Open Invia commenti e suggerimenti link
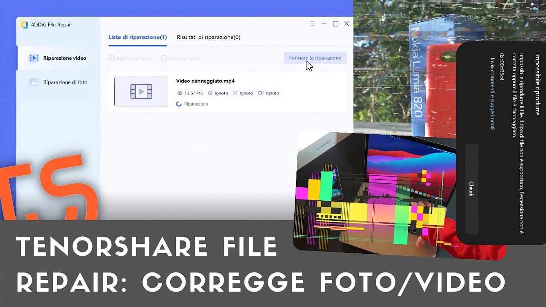 click(492, 93)
